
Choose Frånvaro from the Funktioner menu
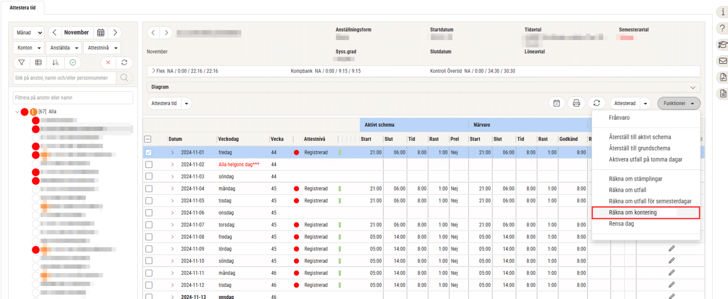point(619,118)
